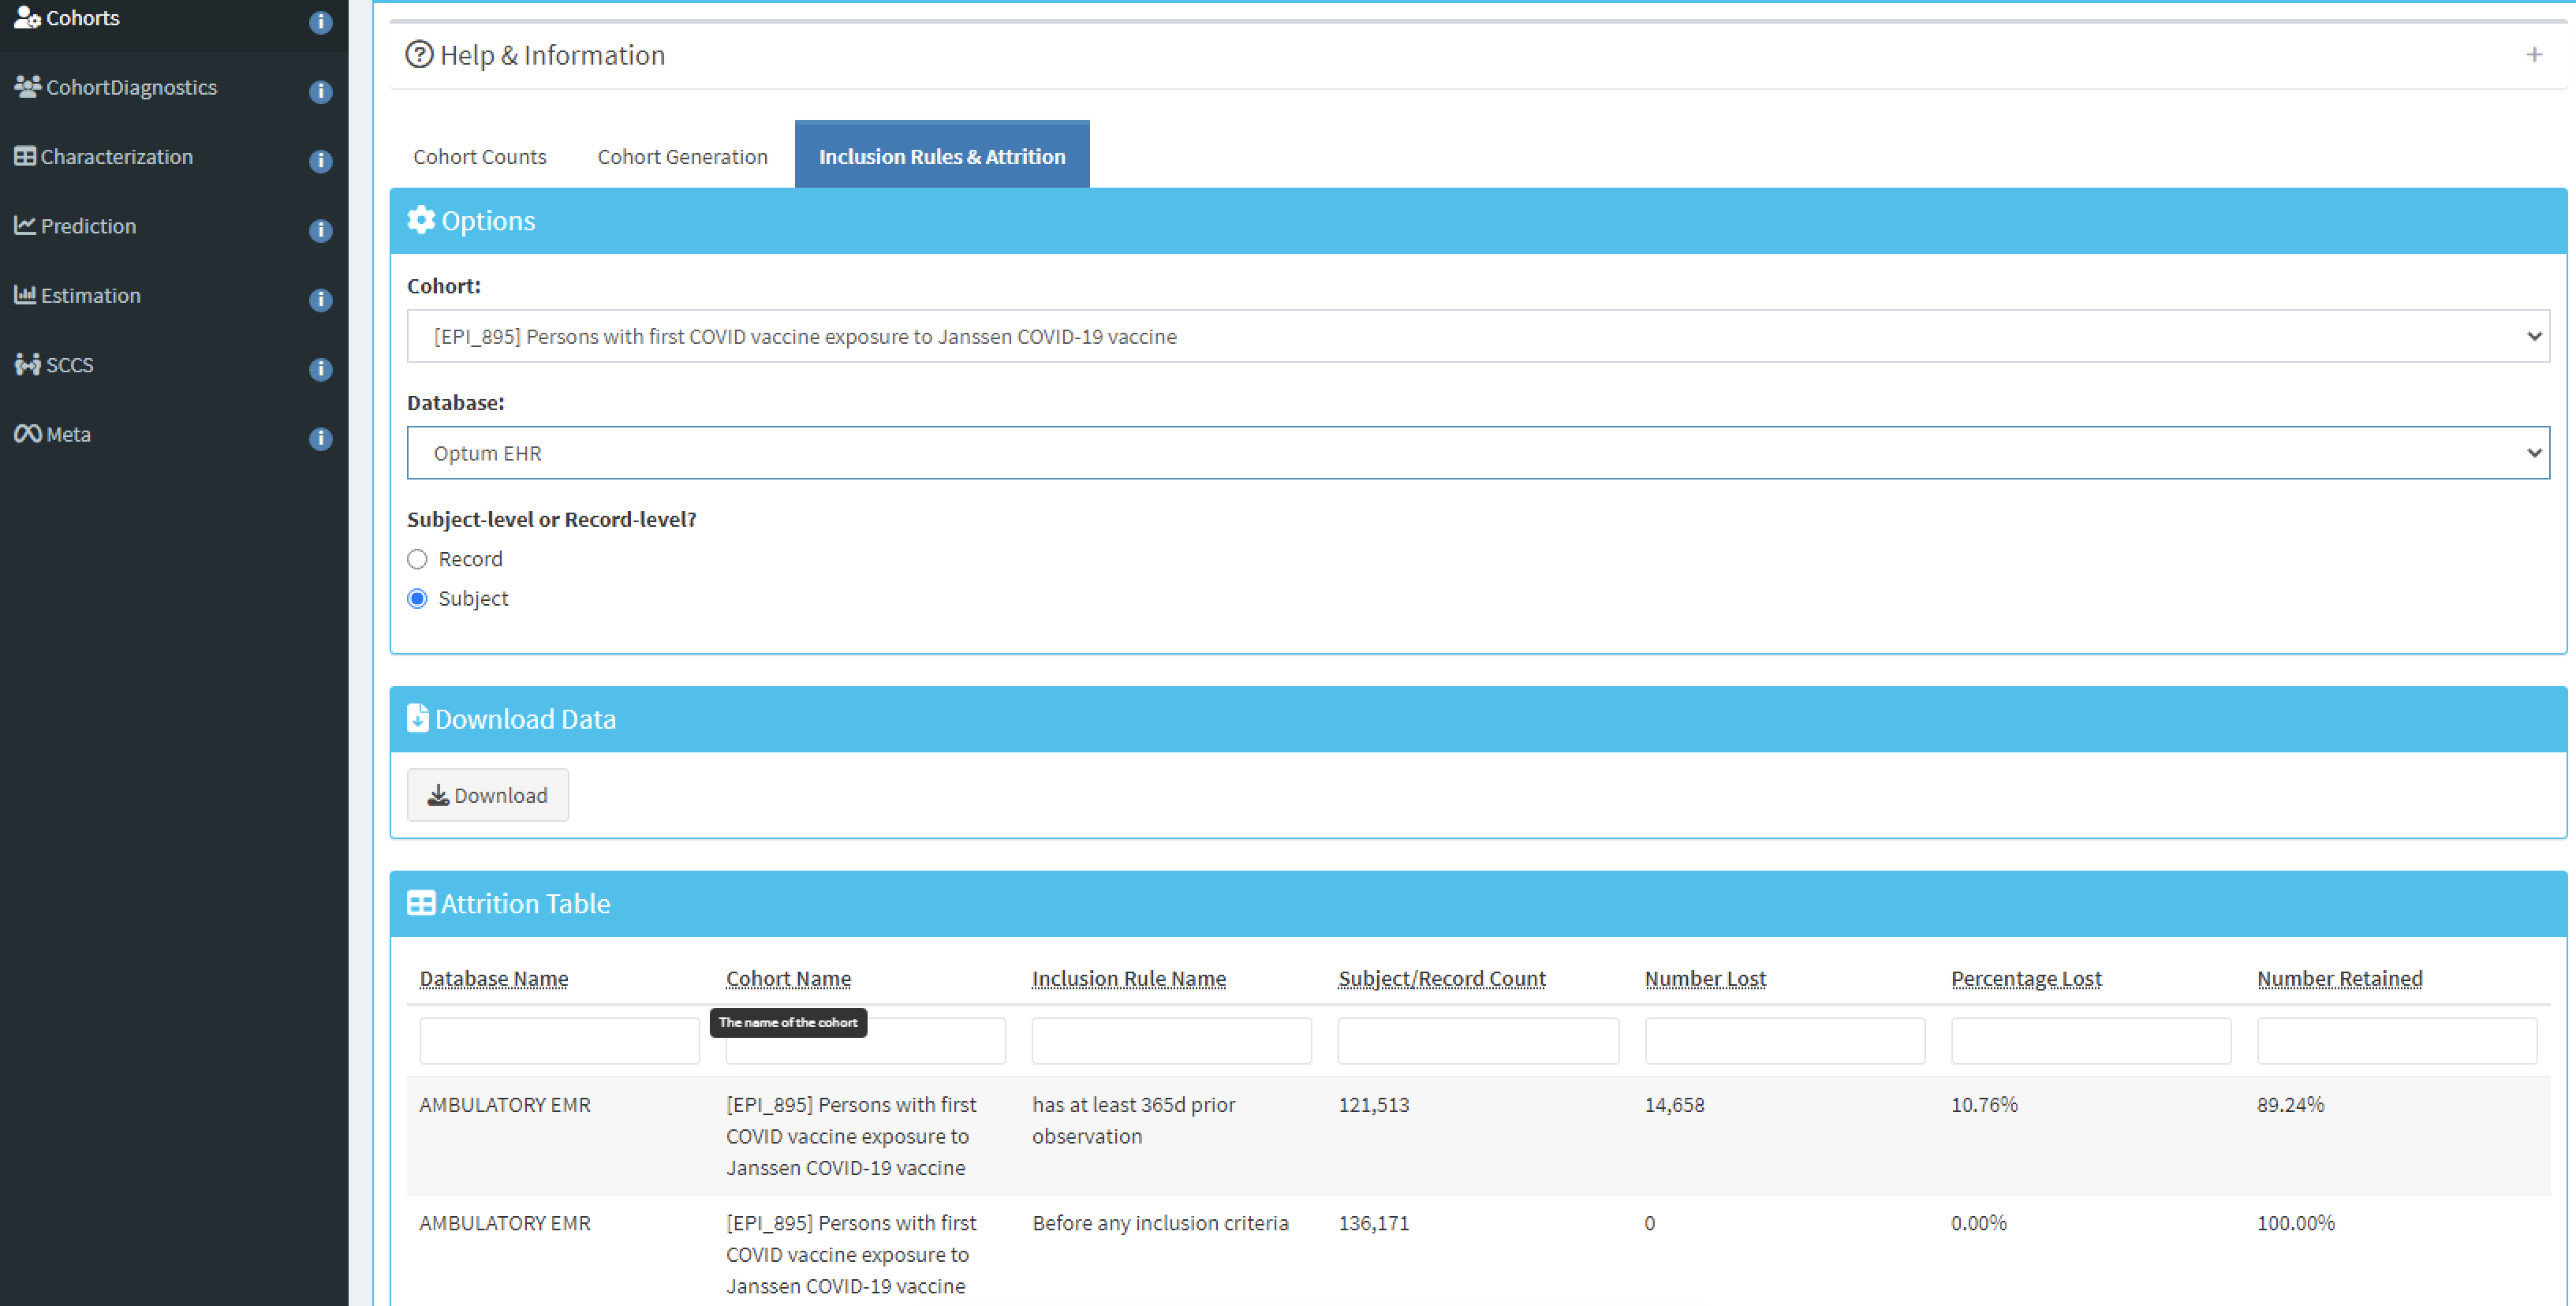
Task: Click the Characterization grid icon
Action: tap(25, 156)
